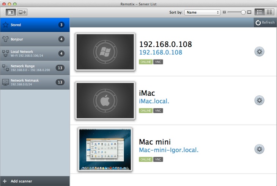This screenshot has width=277, height=186.
Task: Switch to grid view mode
Action: point(269,12)
